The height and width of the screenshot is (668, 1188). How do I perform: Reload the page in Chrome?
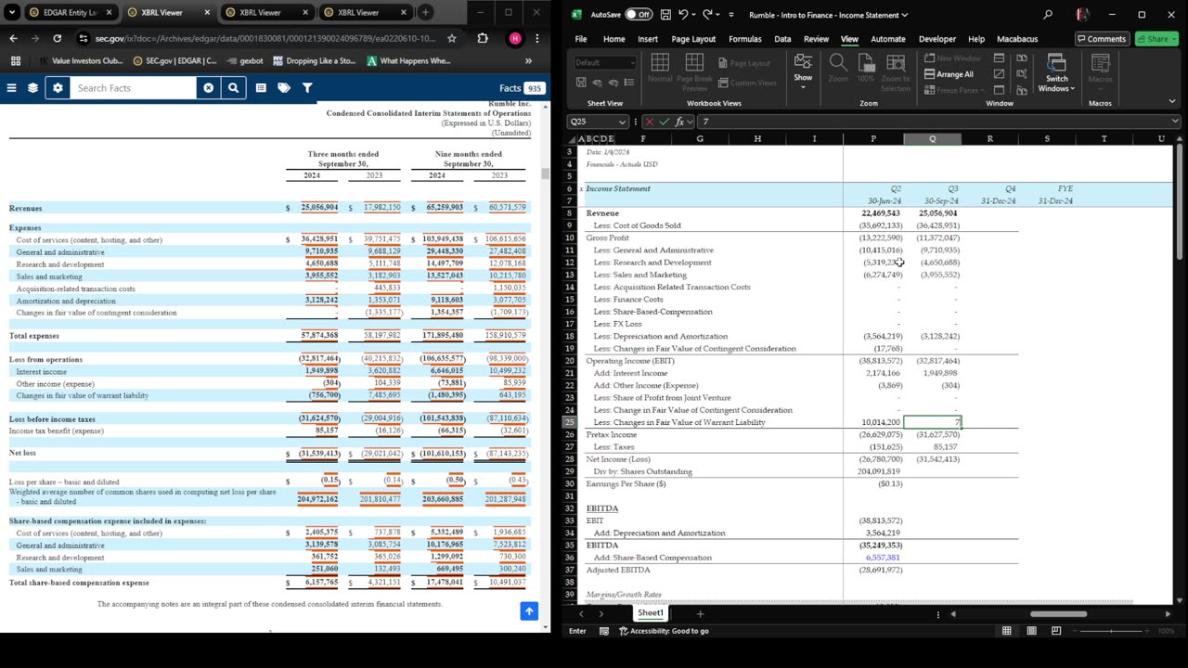click(58, 38)
